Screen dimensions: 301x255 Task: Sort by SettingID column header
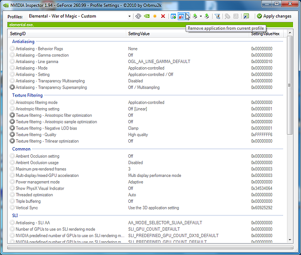coord(67,34)
